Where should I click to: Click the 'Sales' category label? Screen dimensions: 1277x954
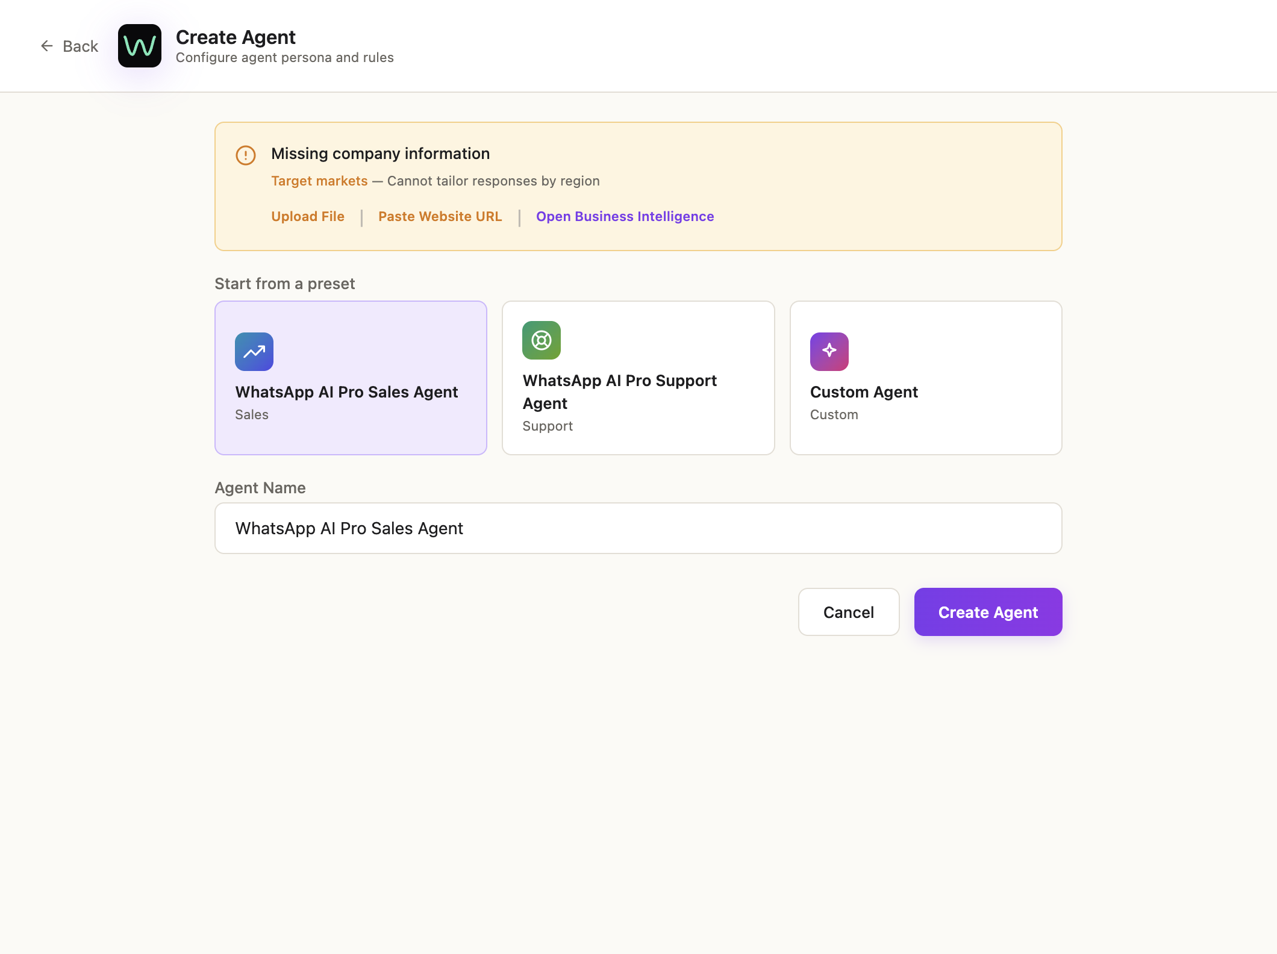click(252, 414)
